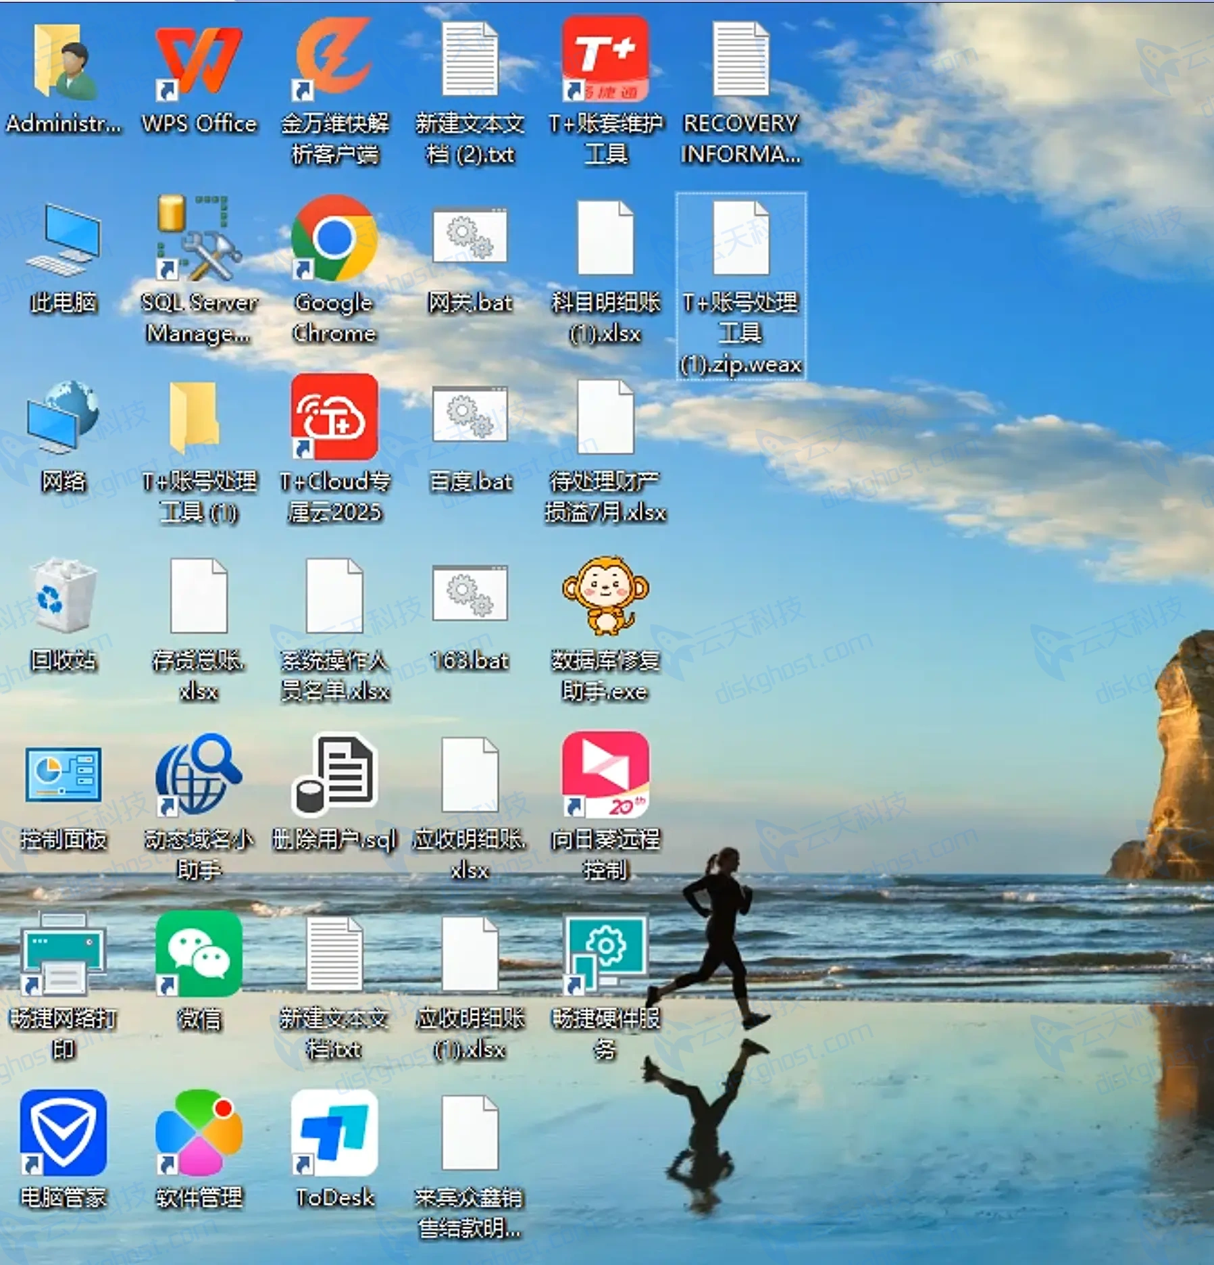Open the Administrator user folder icon

[x=64, y=61]
